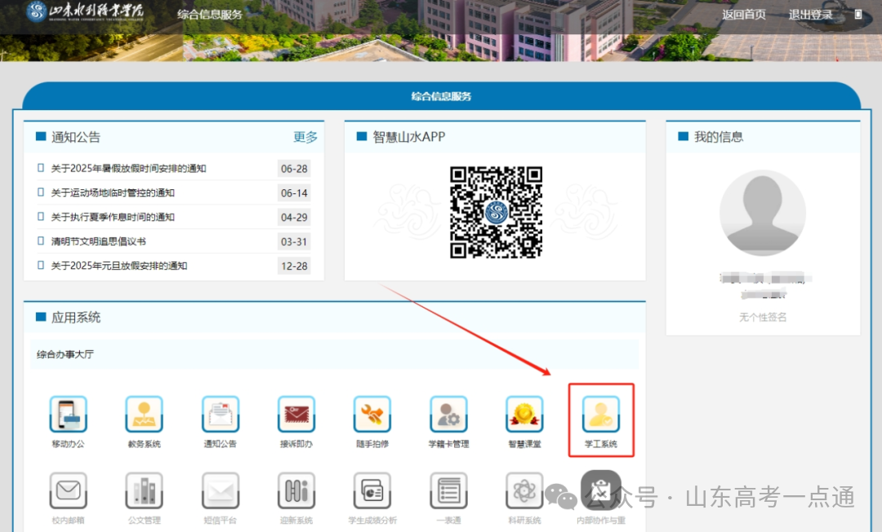Click the small icon right of 退出登录
Viewport: 882px width, 532px height.
point(857,15)
